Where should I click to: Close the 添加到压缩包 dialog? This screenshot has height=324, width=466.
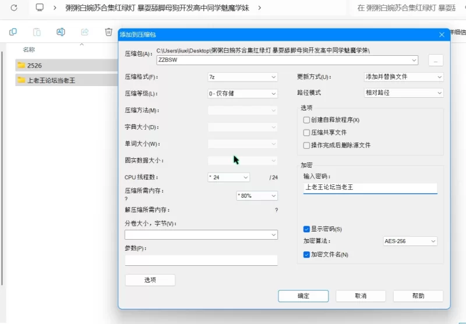(442, 35)
